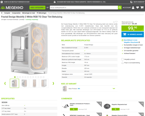Add MEMONKY Kabelbinders with plus corner

click(100, 114)
